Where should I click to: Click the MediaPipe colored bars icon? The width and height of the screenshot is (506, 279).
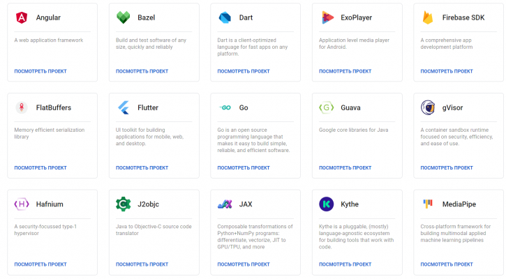click(x=428, y=204)
